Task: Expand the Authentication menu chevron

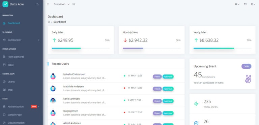Action: (x=38, y=107)
